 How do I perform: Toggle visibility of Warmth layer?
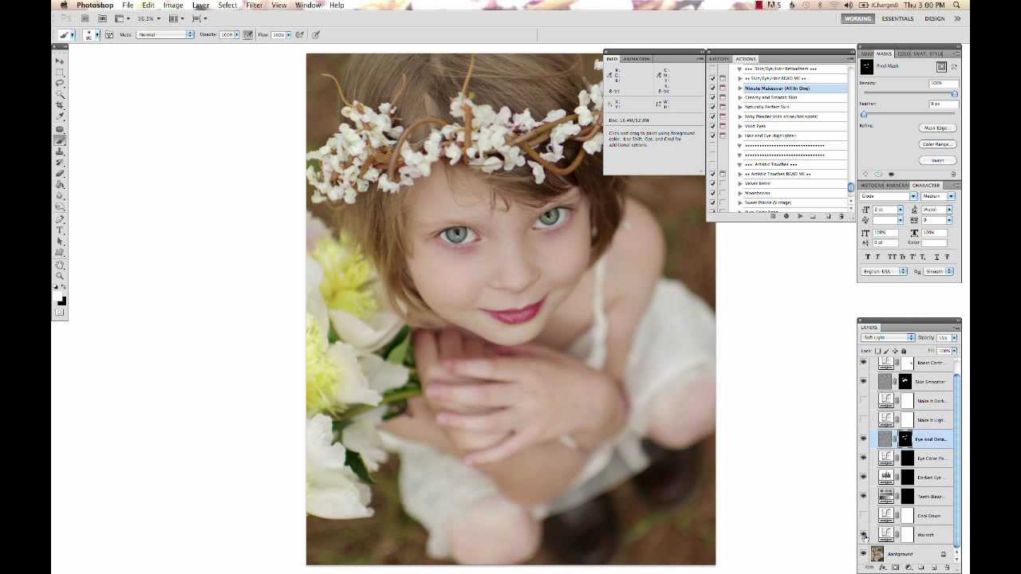point(863,535)
